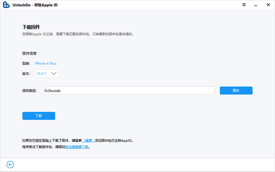
Task: Click the 型號 label
Action: (x=27, y=63)
